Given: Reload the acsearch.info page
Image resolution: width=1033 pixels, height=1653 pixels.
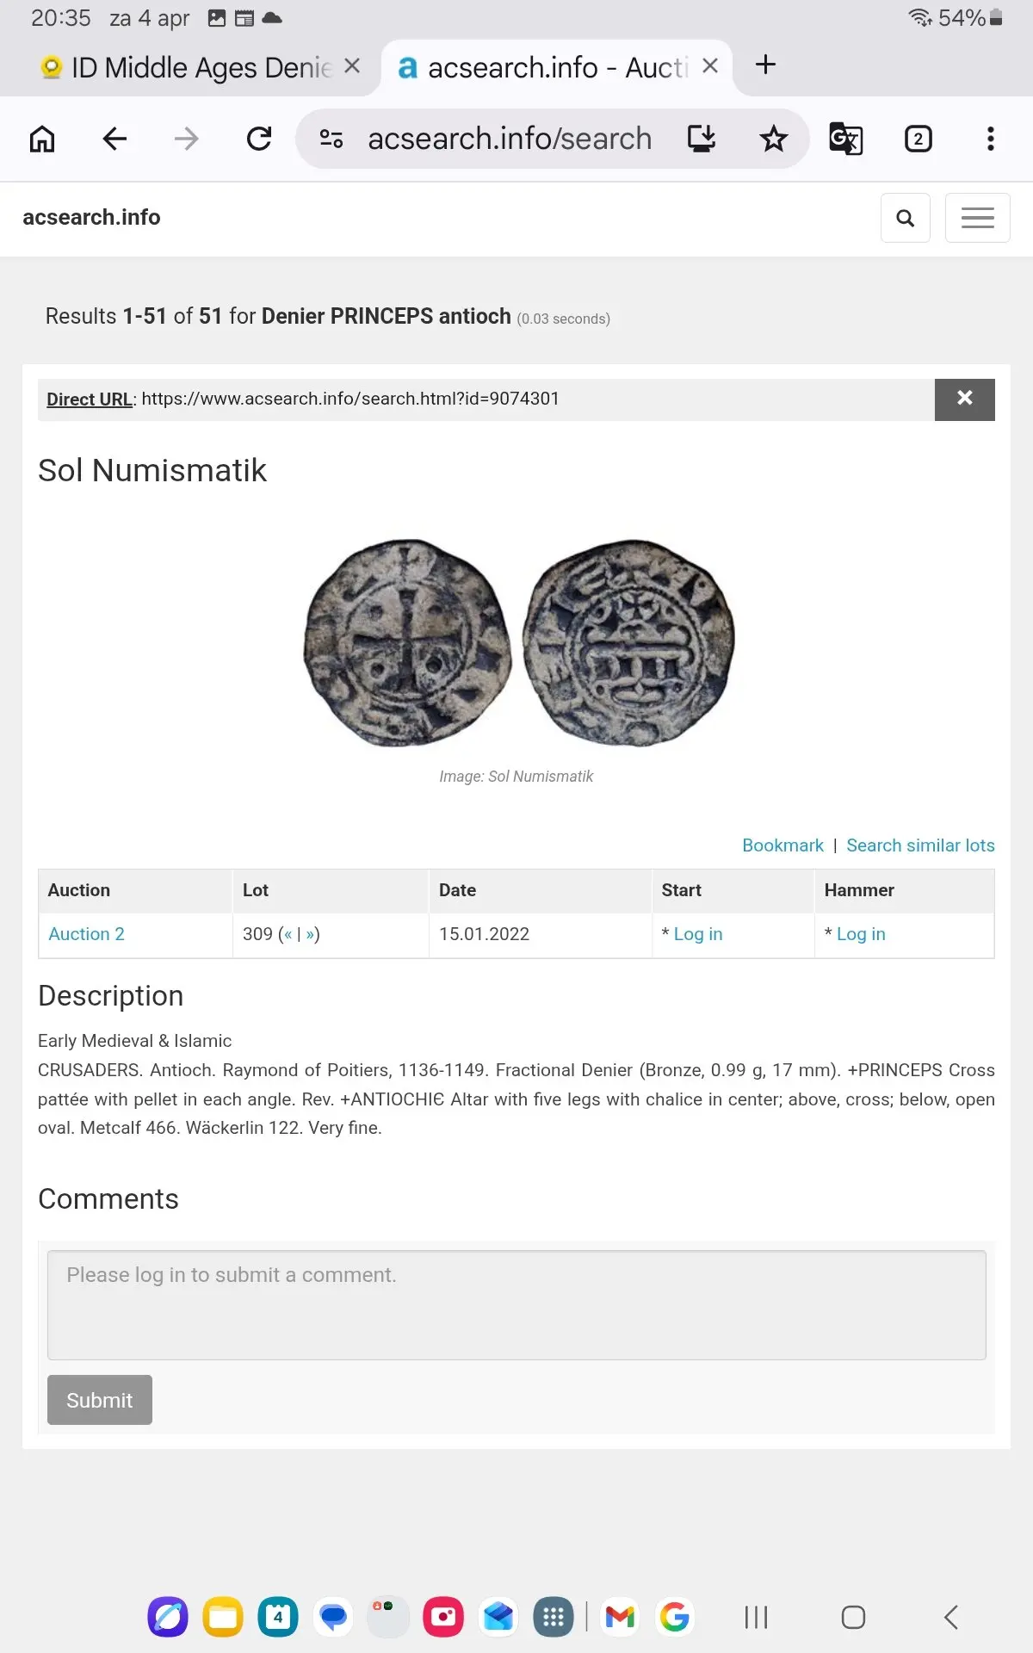Looking at the screenshot, I should (x=258, y=139).
